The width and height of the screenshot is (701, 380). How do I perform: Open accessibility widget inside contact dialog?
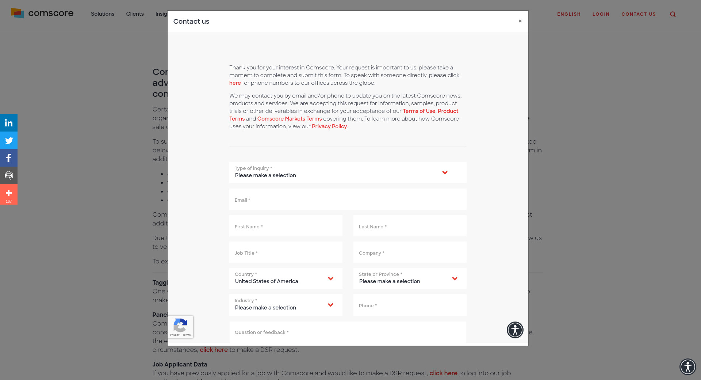515,330
